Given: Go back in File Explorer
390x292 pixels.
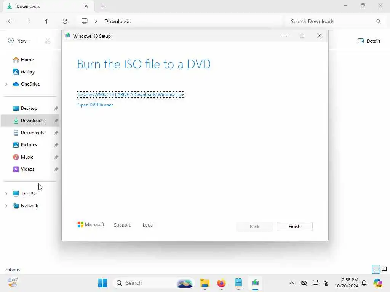Looking at the screenshot, I should [x=10, y=21].
